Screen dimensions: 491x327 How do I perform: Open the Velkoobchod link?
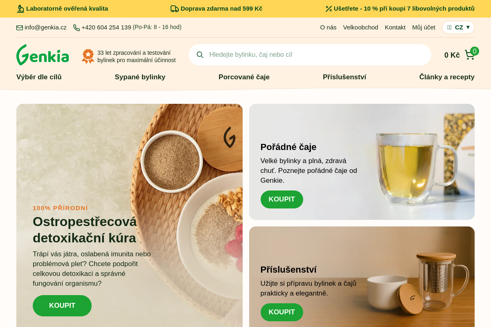360,27
